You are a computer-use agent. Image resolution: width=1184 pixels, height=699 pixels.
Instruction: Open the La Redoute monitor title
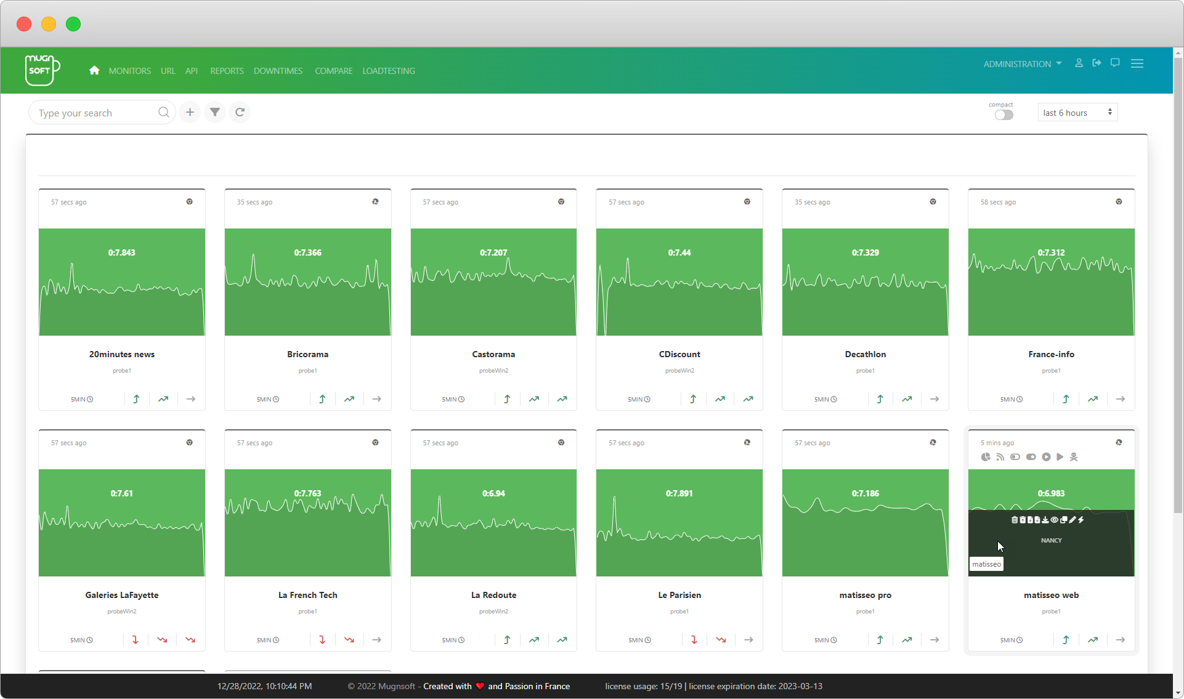click(x=493, y=595)
